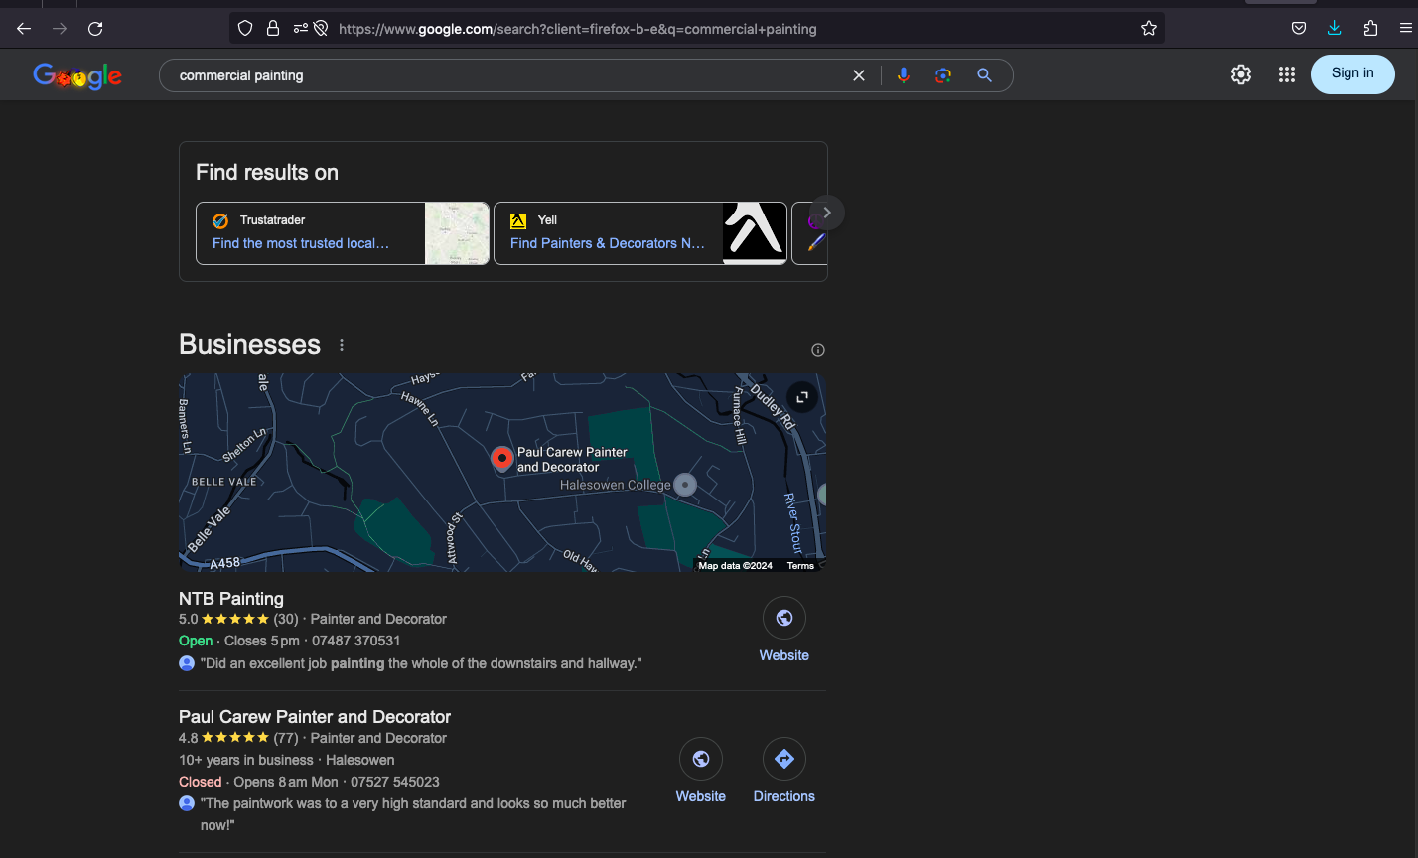Open Google Lens image search

coord(943,75)
